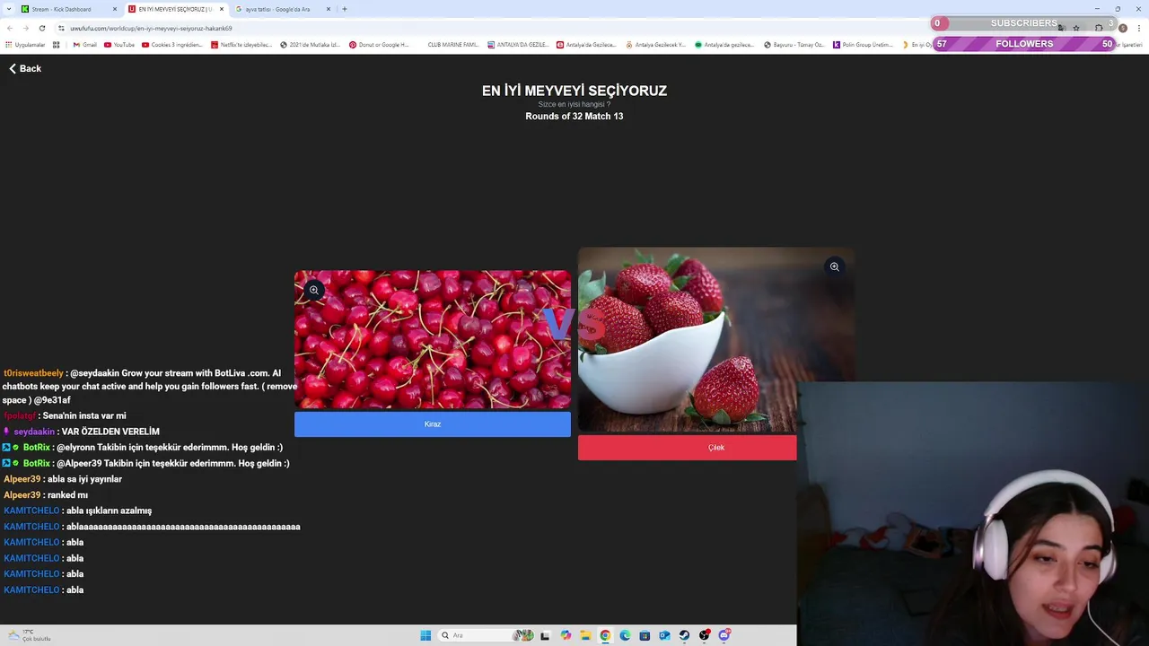Open the ANTALYA'DA GEZİLE... bookmark
1149x646 pixels.
pos(517,44)
